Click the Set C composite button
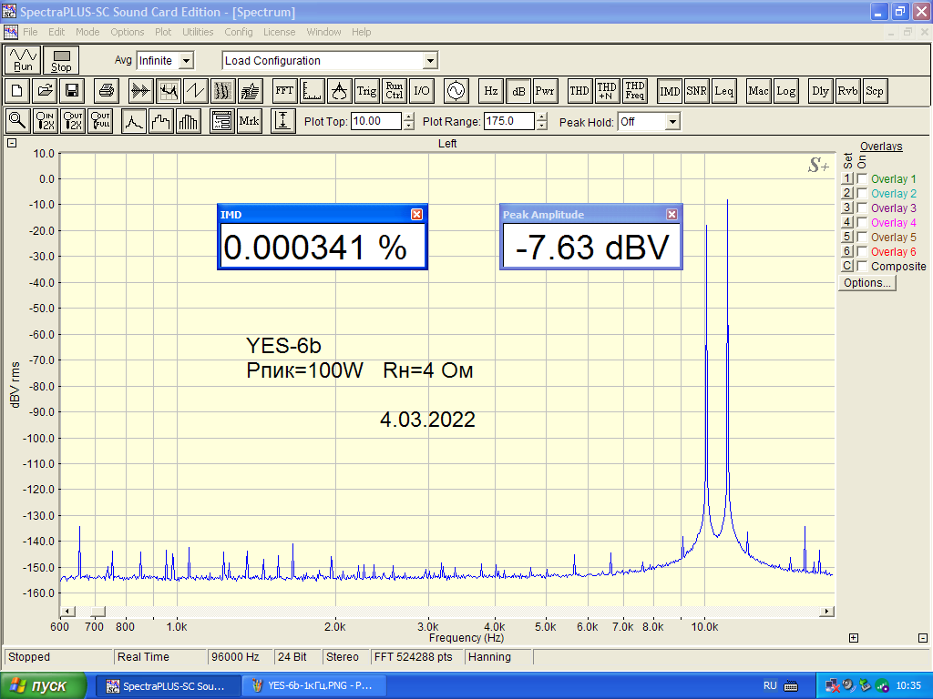 point(847,267)
